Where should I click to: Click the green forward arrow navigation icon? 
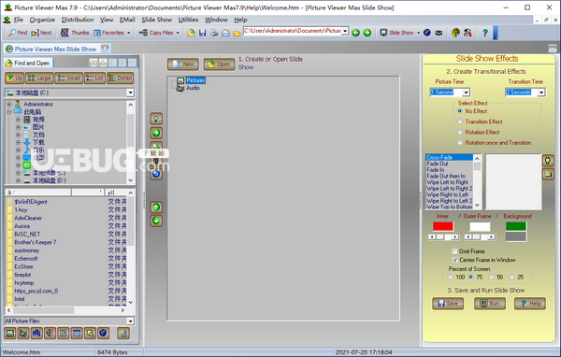[367, 33]
